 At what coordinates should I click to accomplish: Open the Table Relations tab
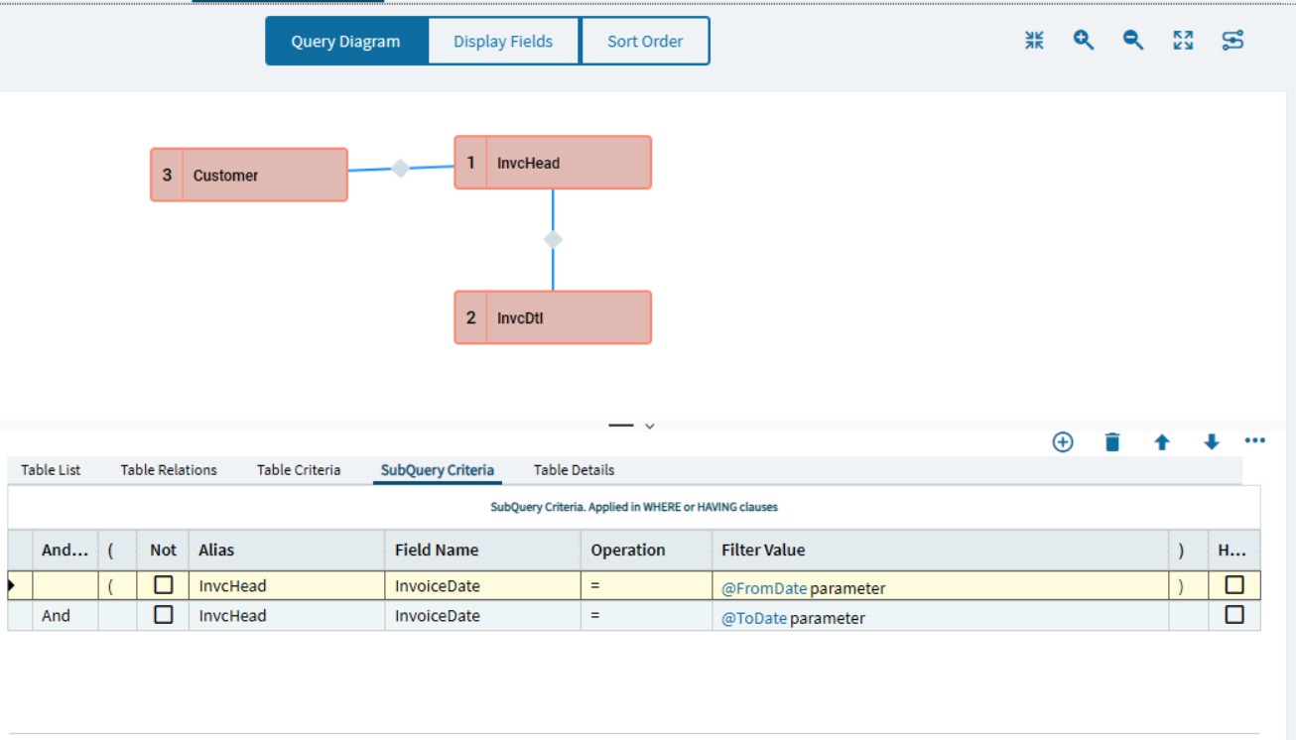coord(169,470)
